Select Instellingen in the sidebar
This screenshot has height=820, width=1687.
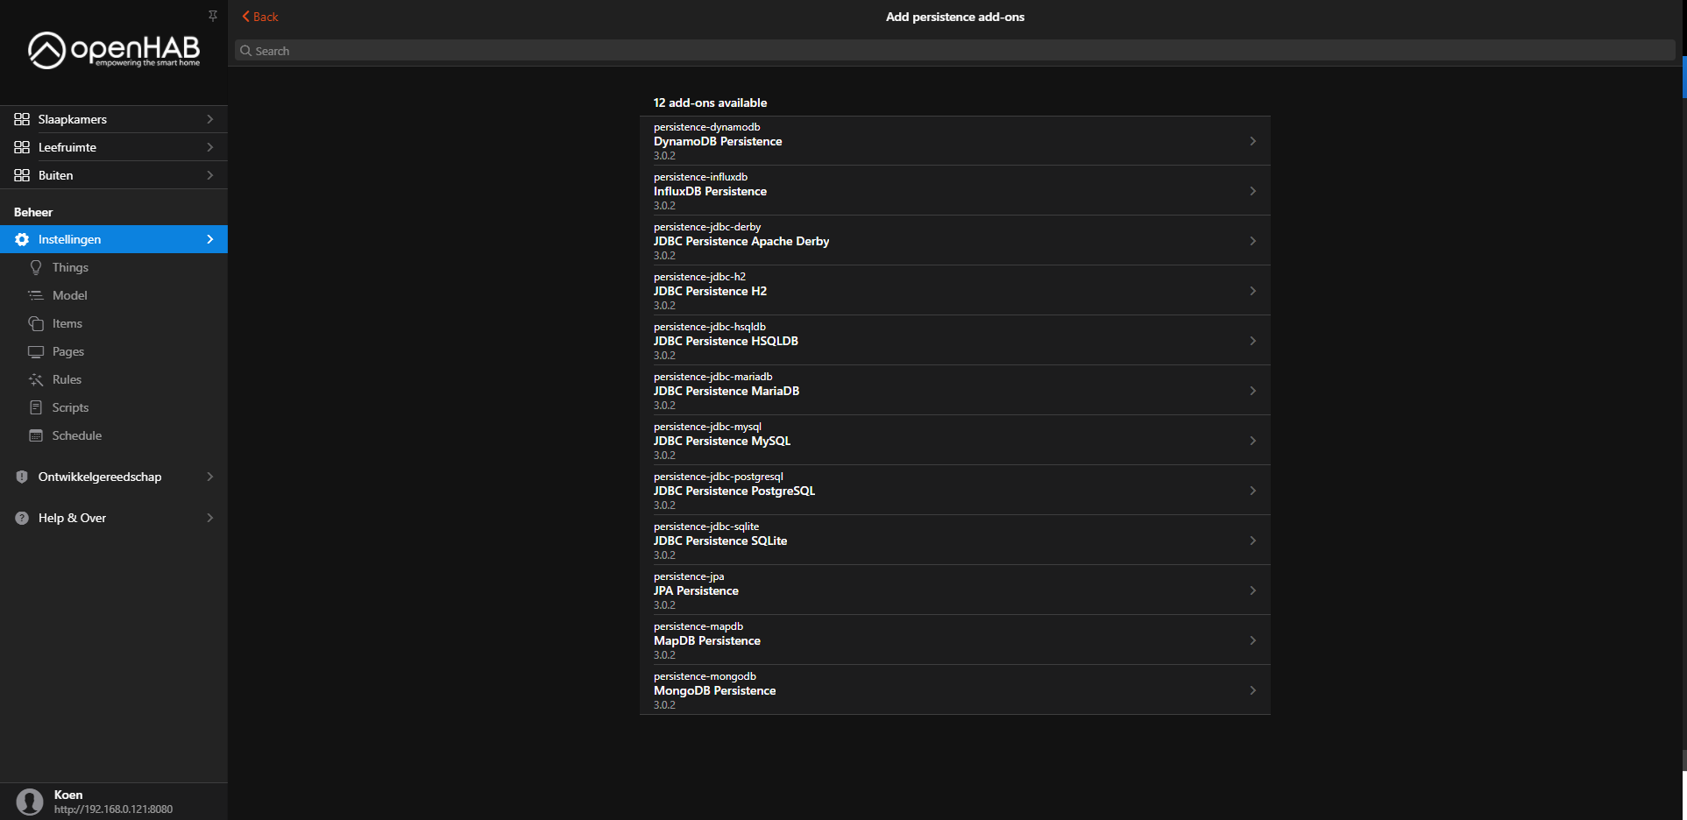pyautogui.click(x=114, y=239)
